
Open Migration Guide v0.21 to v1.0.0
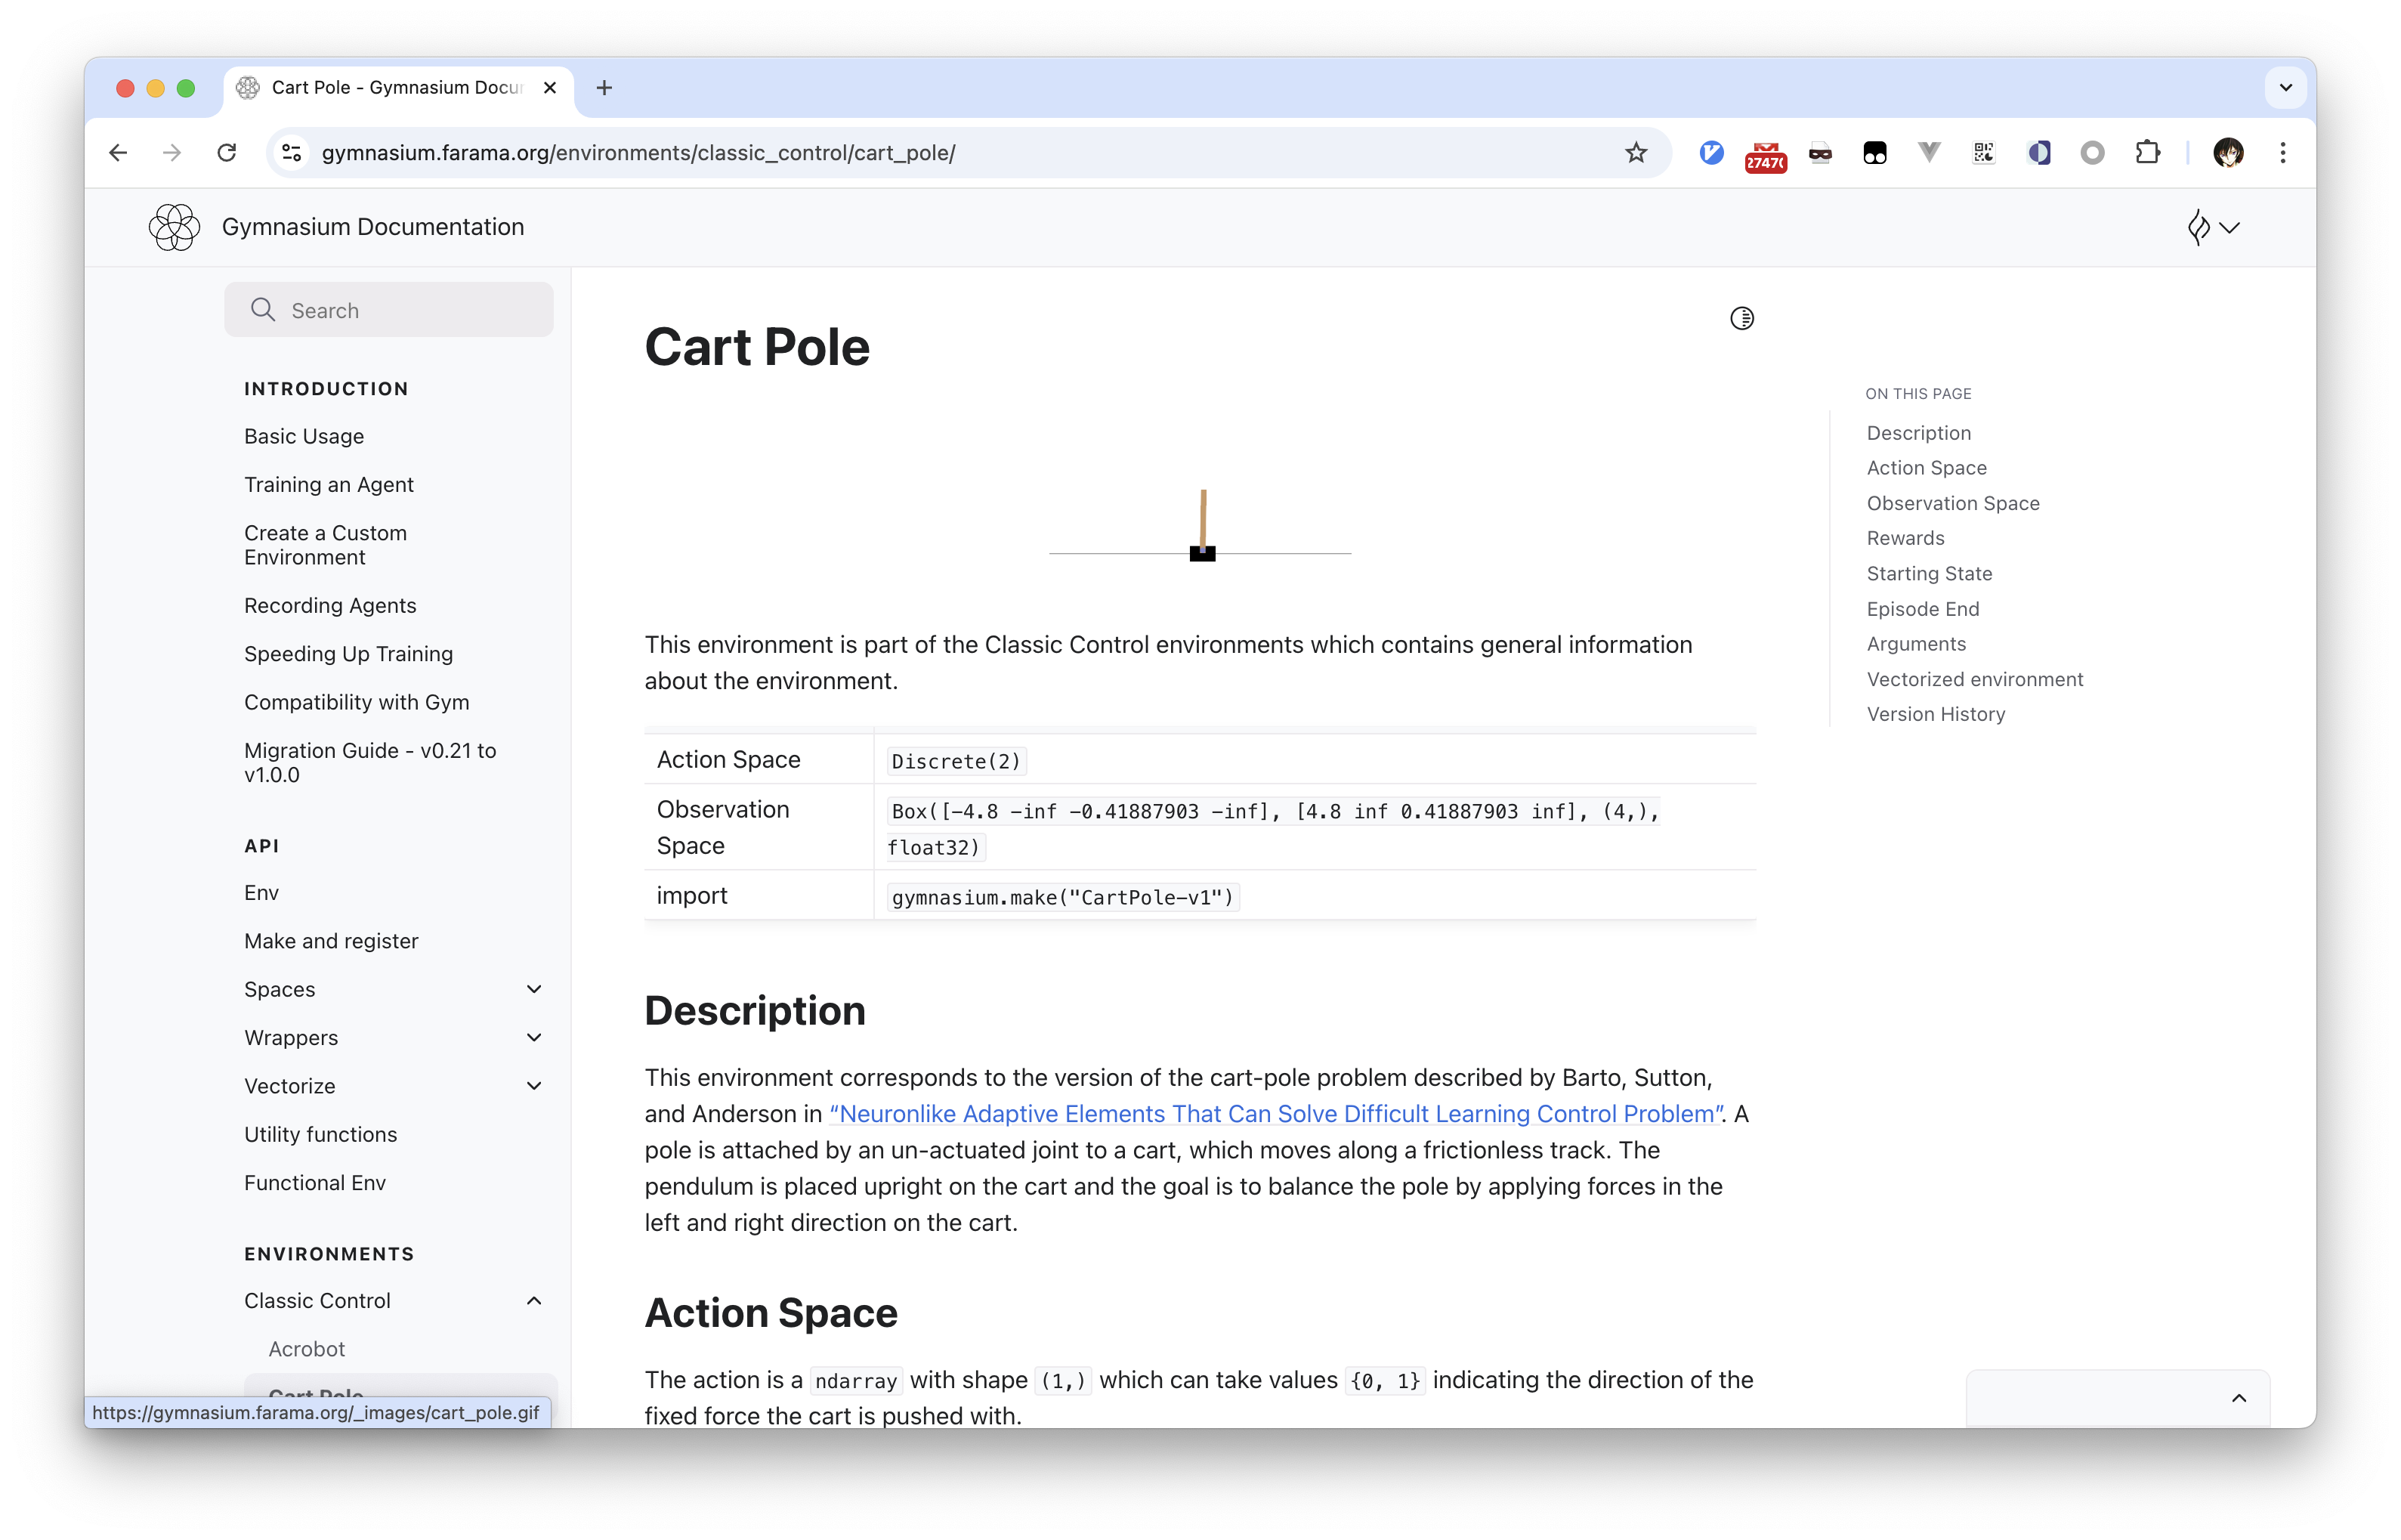coord(370,762)
